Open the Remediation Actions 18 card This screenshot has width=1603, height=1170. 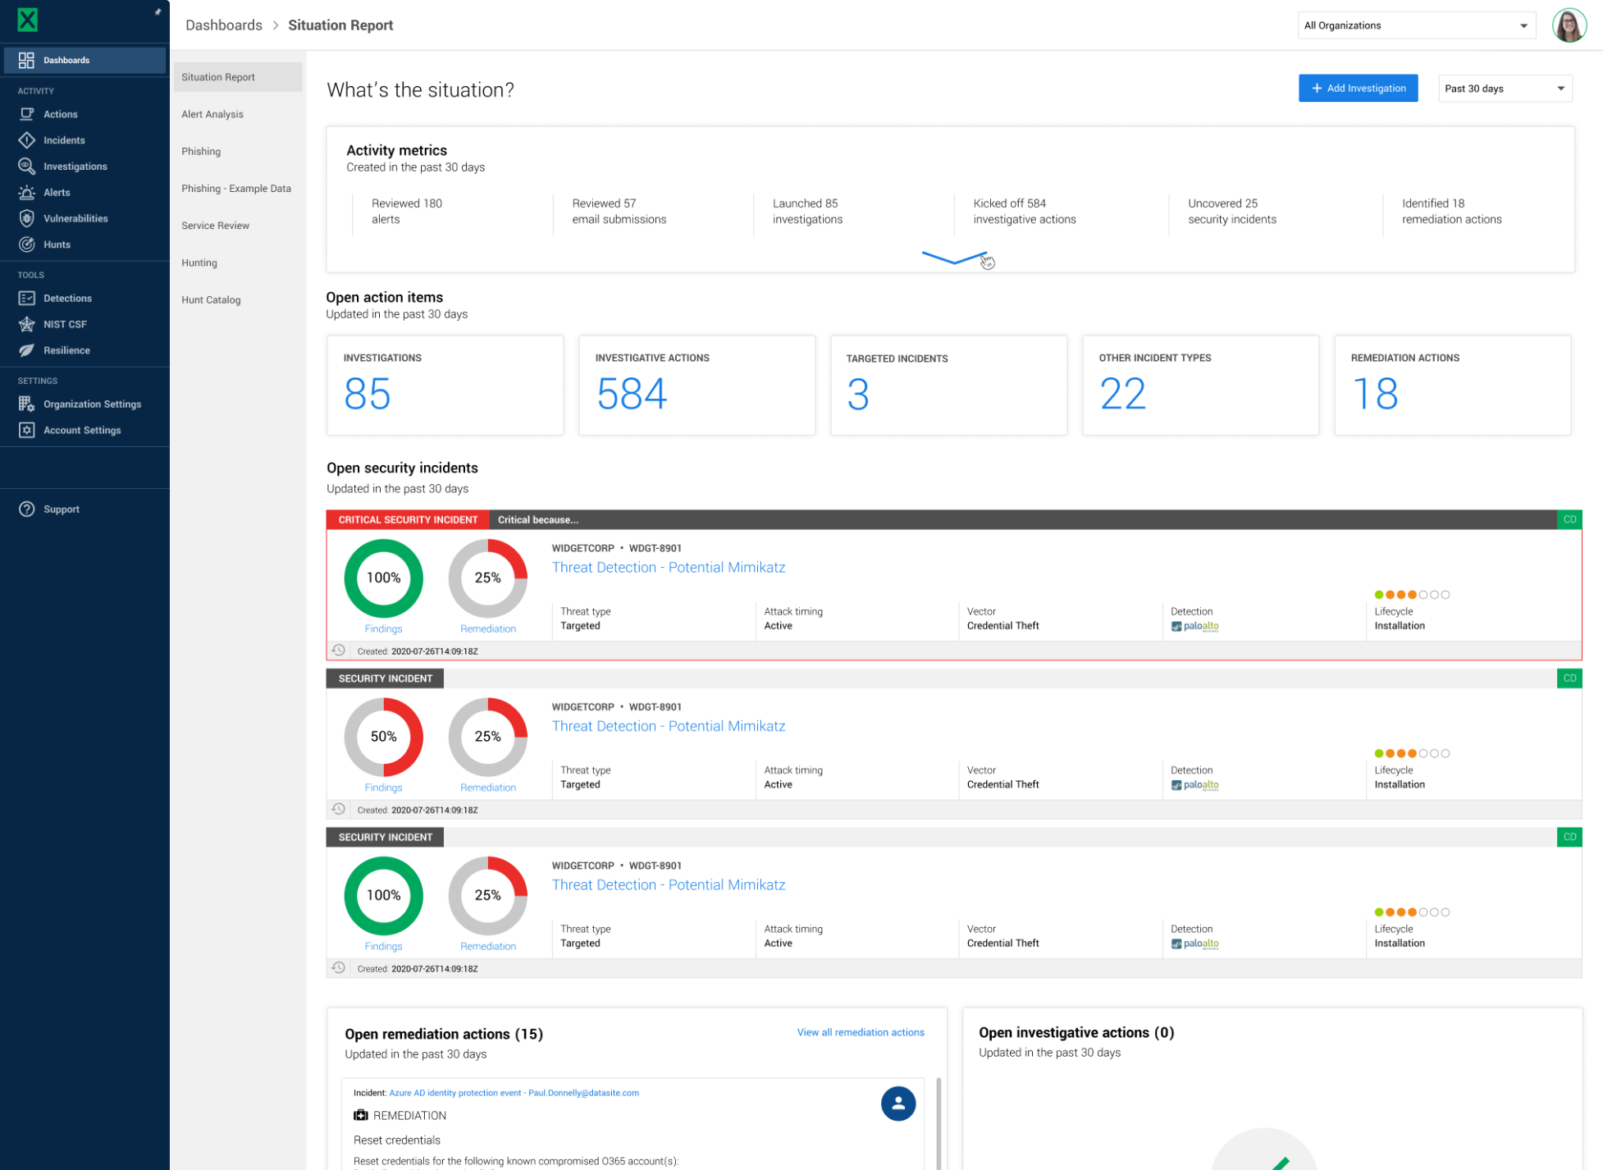tap(1452, 385)
